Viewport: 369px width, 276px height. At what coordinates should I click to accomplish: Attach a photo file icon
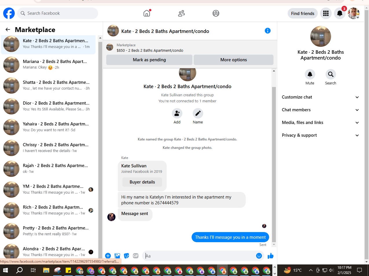[x=117, y=256]
